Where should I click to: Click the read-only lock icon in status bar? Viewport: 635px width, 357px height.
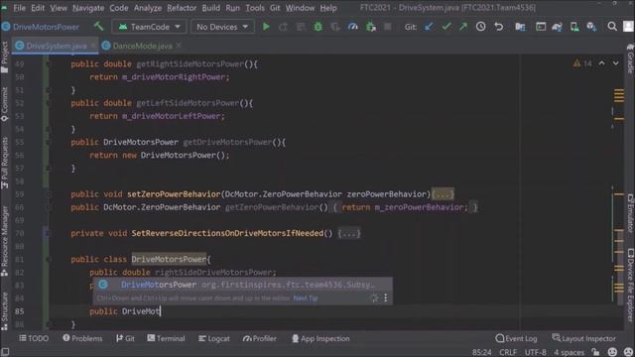coord(595,352)
